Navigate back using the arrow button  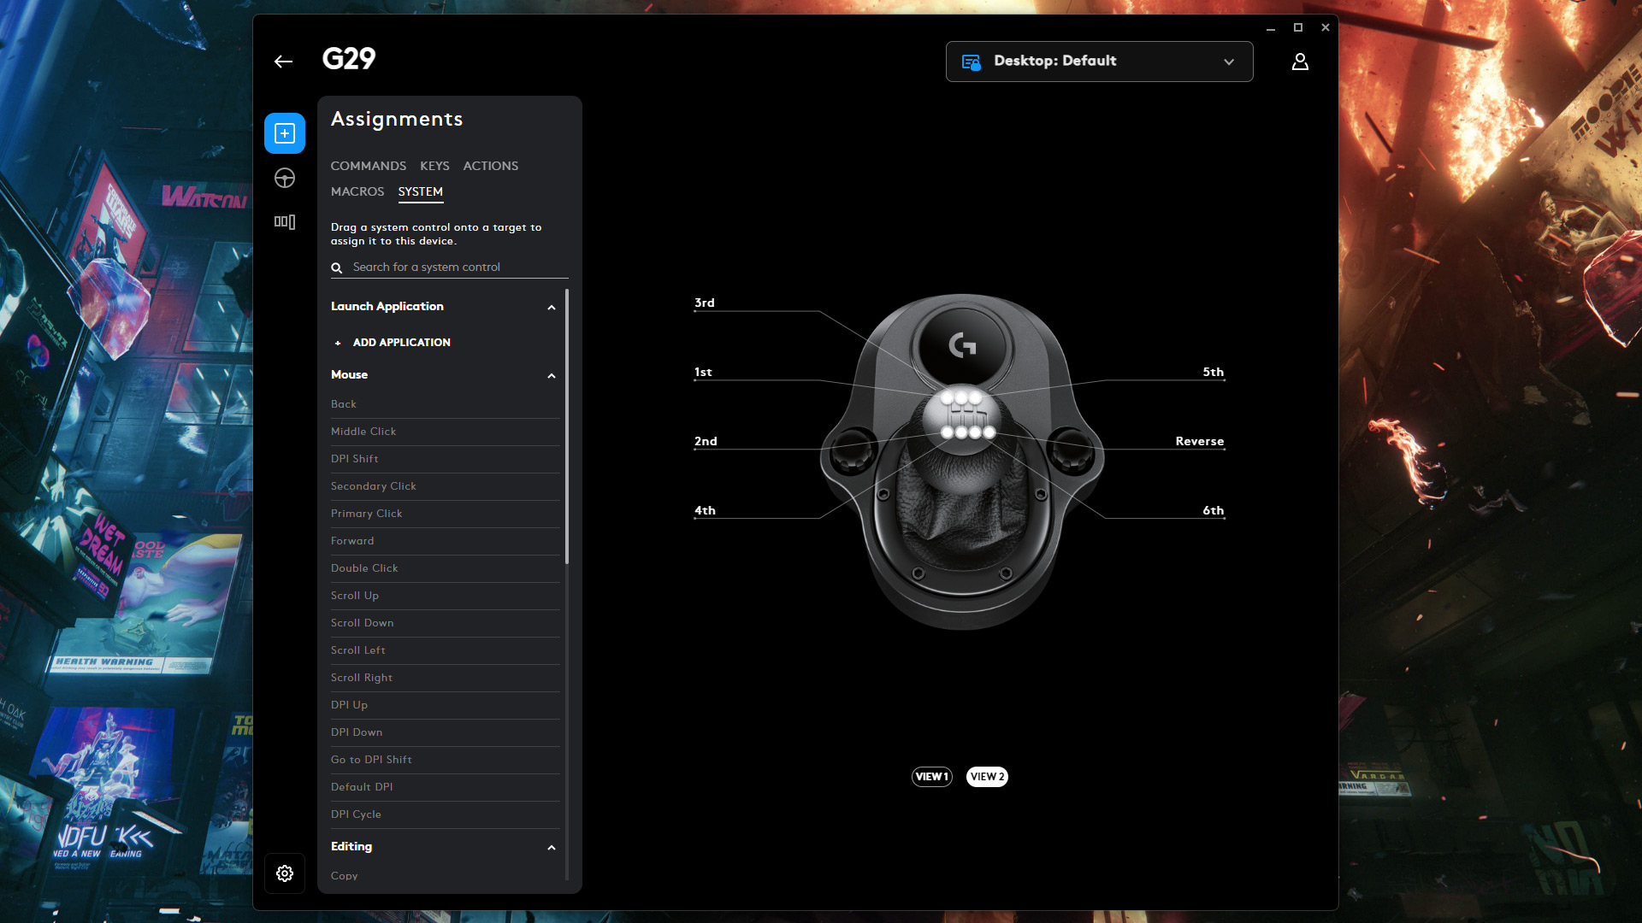click(x=284, y=61)
